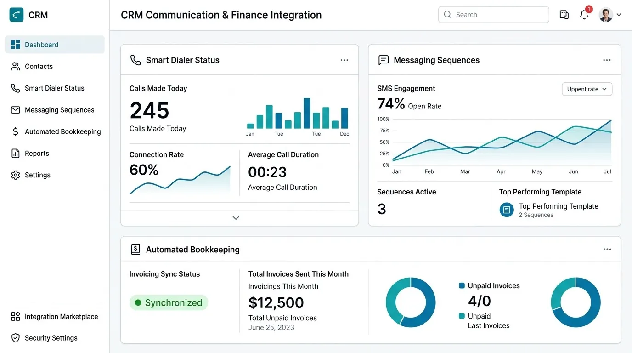Click the Search input field
The image size is (632, 353).
click(494, 15)
